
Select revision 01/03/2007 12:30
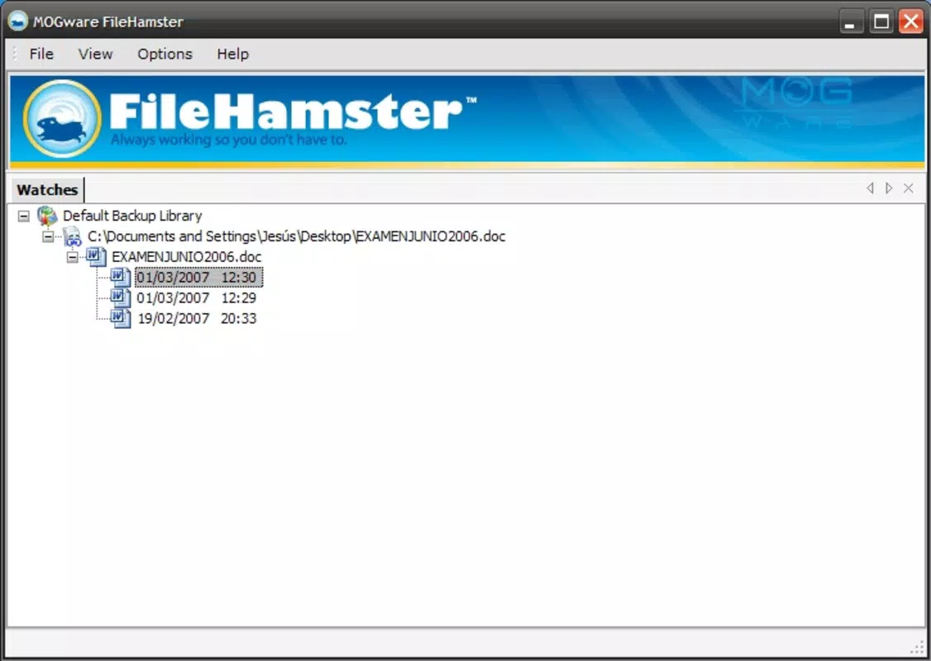click(x=198, y=277)
